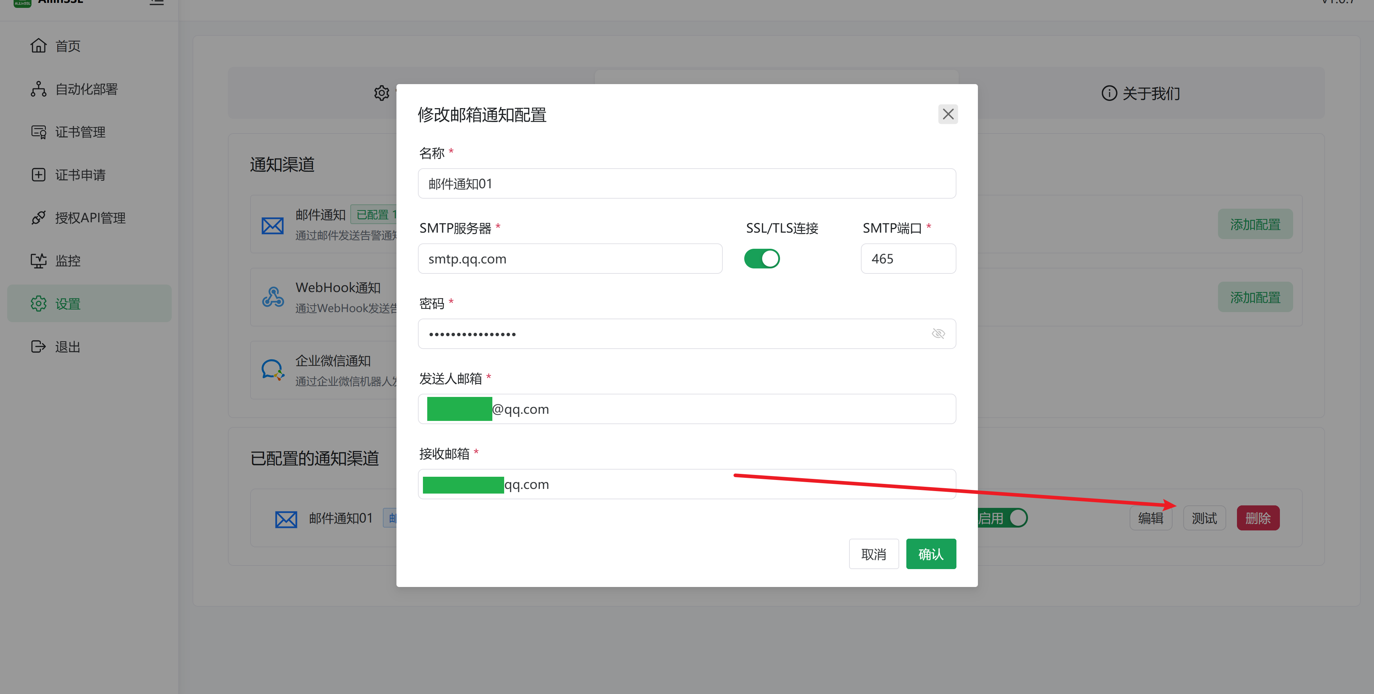Click the logout door icon
Image resolution: width=1374 pixels, height=694 pixels.
point(38,347)
